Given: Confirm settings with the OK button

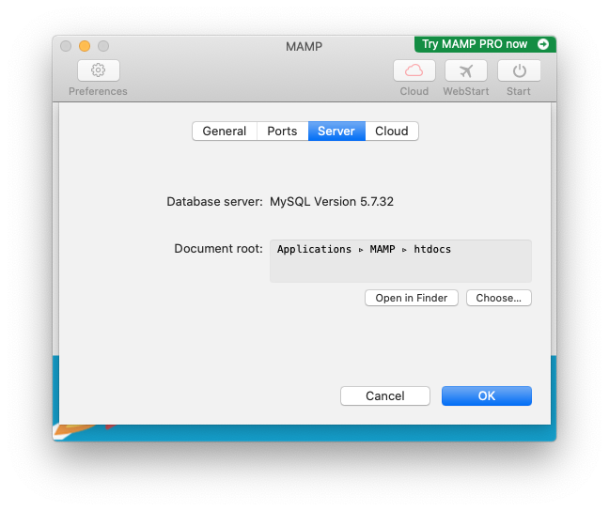Looking at the screenshot, I should pos(487,396).
